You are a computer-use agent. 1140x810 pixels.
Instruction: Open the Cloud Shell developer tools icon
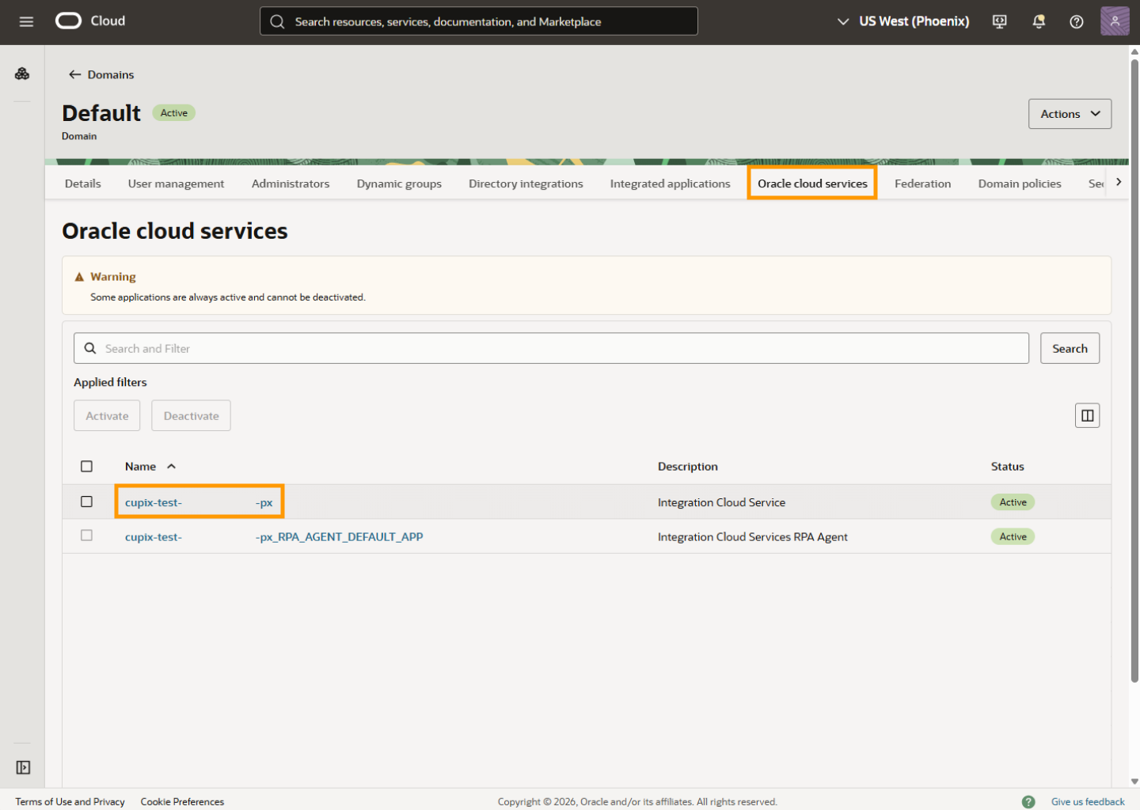[x=1000, y=21]
